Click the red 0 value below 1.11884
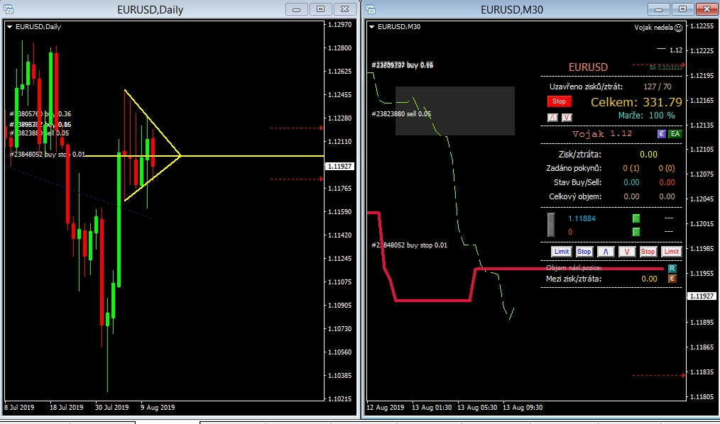 tap(570, 232)
